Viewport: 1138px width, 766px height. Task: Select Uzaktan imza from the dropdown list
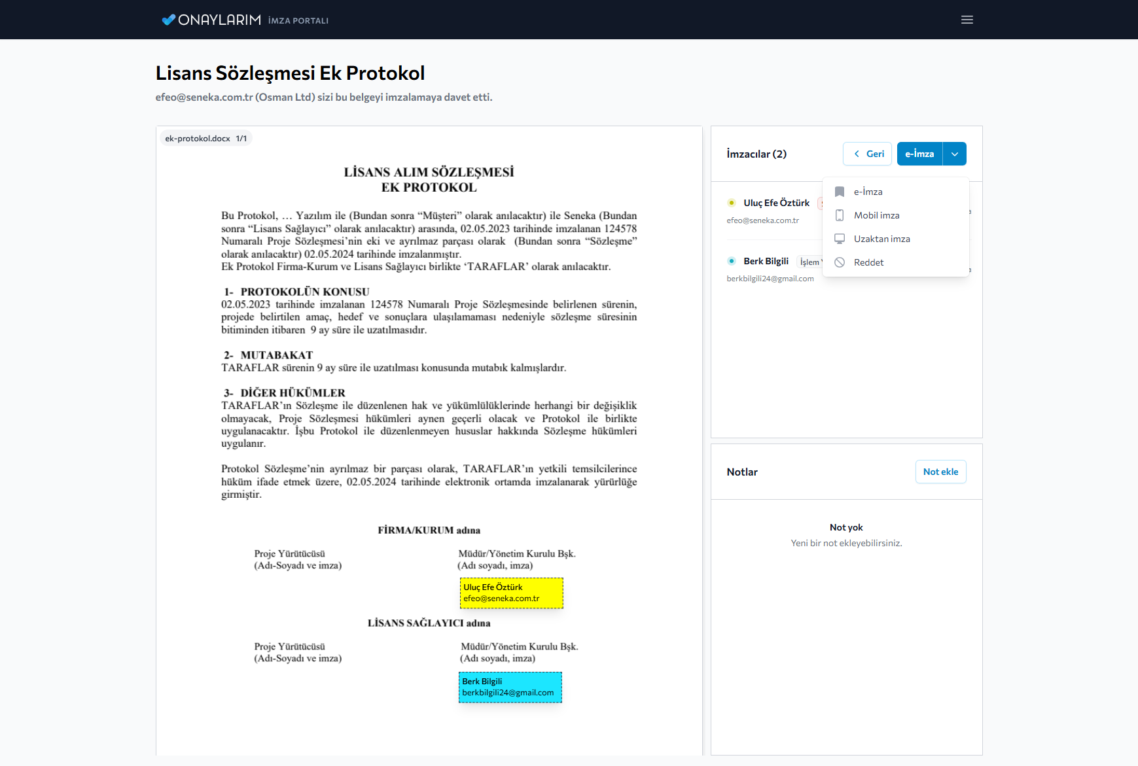click(x=881, y=239)
